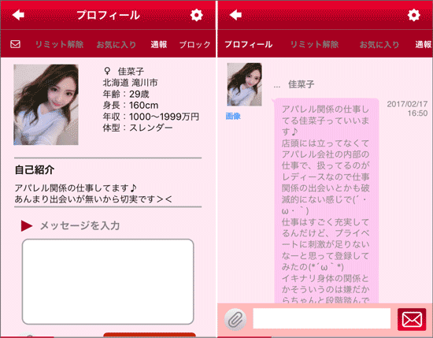Open large profile photo of 佳菜子

point(46,105)
